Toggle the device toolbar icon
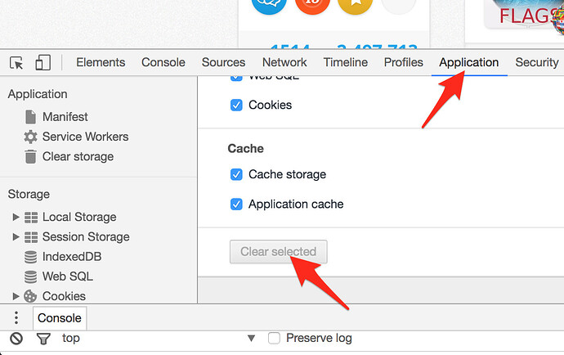 tap(43, 62)
